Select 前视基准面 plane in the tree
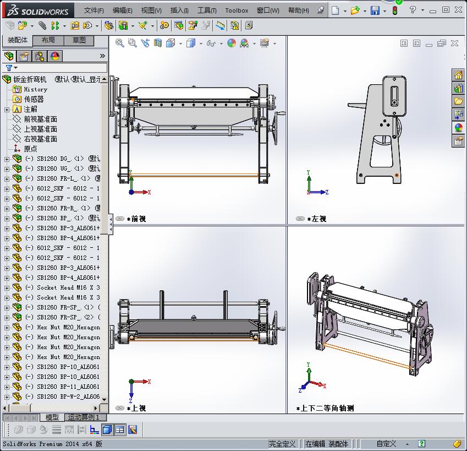The height and width of the screenshot is (451, 467). point(40,119)
